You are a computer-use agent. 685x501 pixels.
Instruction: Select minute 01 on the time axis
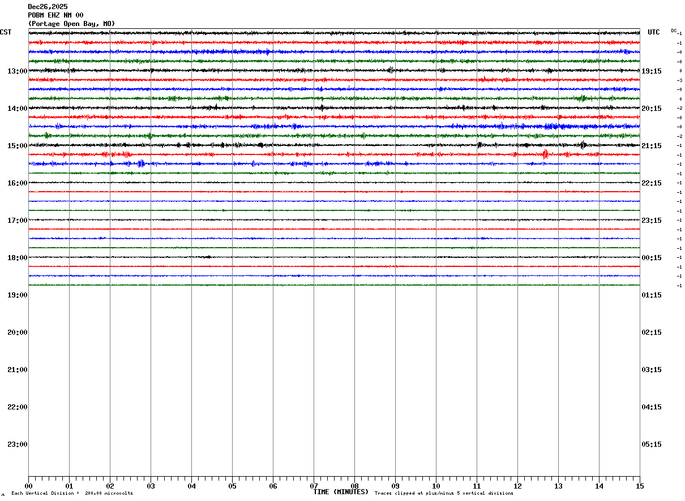coord(69,486)
